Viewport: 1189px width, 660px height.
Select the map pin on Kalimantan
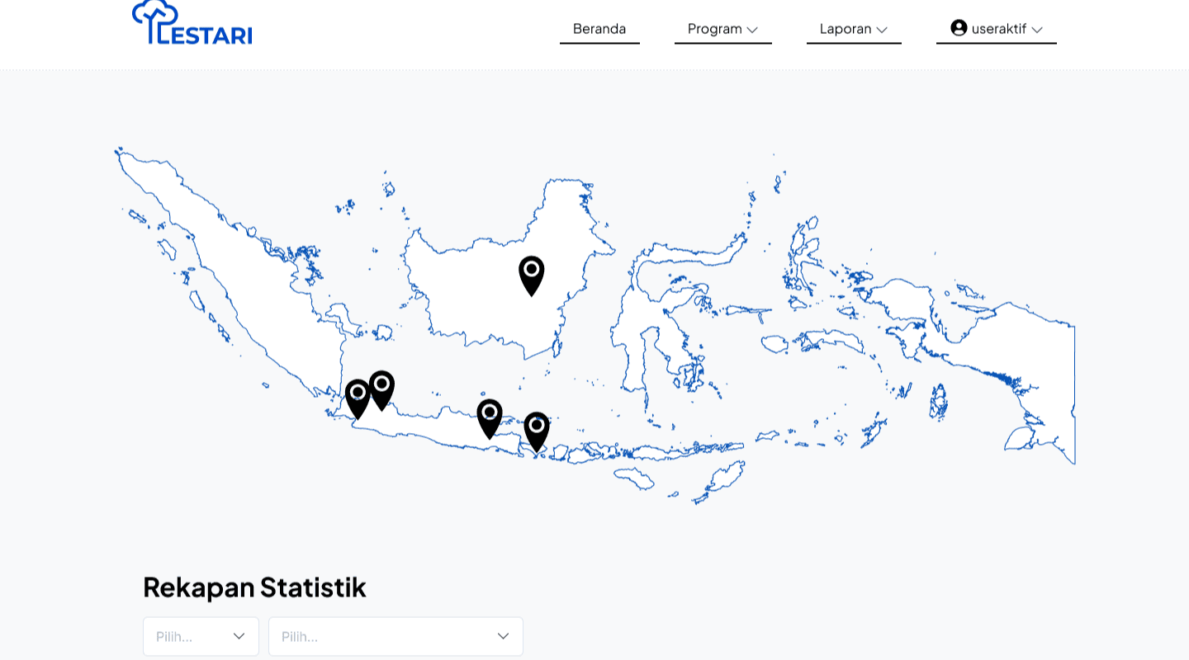pyautogui.click(x=532, y=275)
